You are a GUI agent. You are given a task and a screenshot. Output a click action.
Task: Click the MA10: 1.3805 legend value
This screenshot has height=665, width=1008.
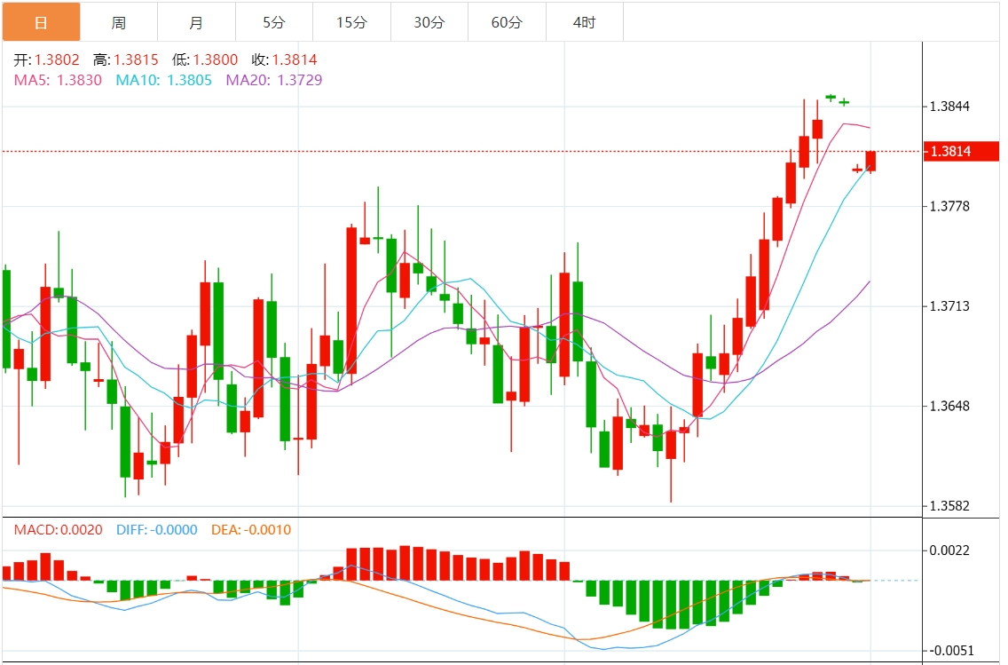[164, 81]
